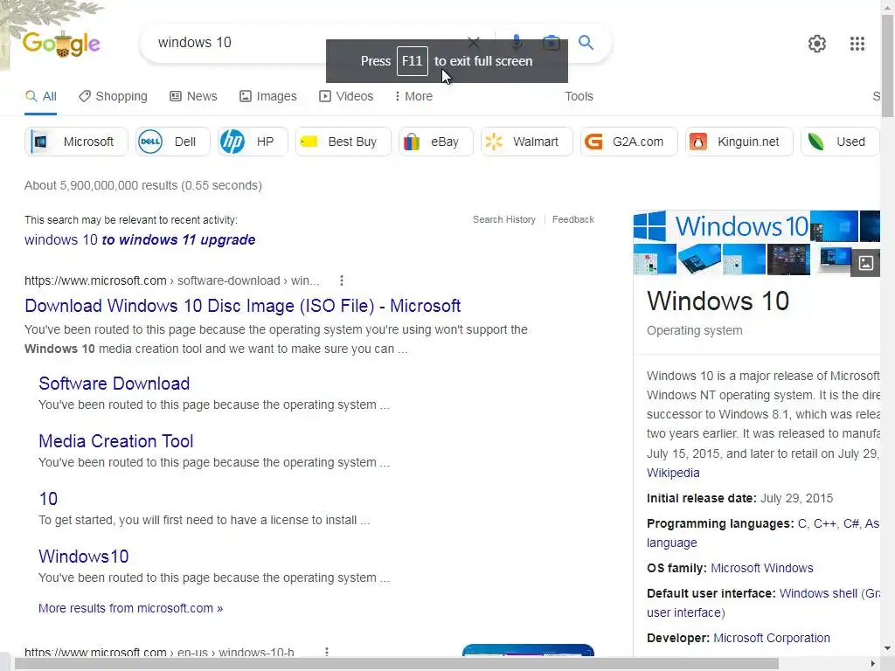
Task: Click the vertical scrollbar thumb
Action: click(x=887, y=65)
